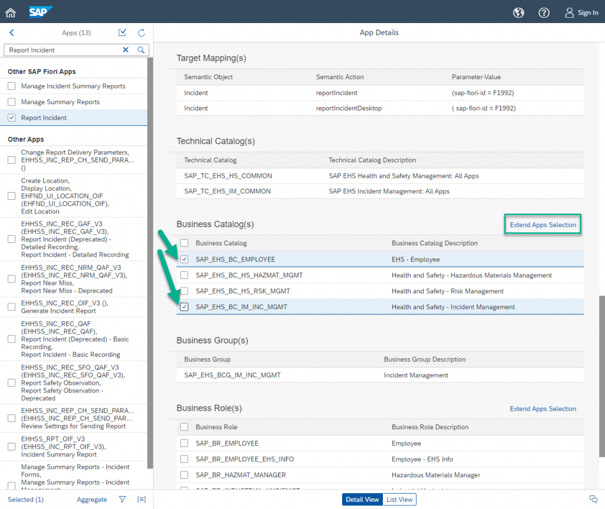Click the Sign In user link
Screen dimensions: 605x509
pyautogui.click(x=581, y=13)
